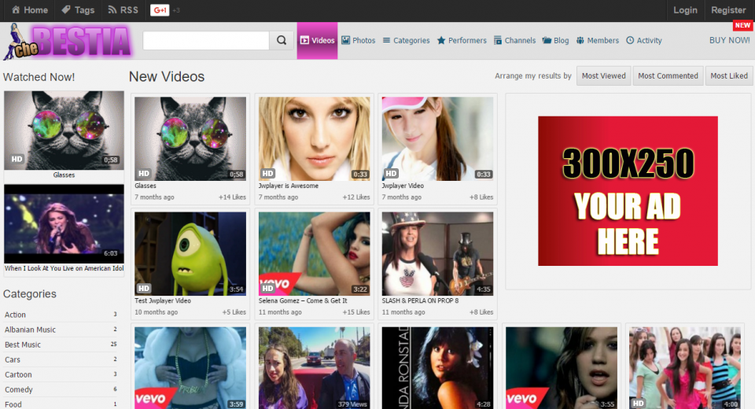755x409 pixels.
Task: Click the Tags tag icon
Action: (x=66, y=9)
